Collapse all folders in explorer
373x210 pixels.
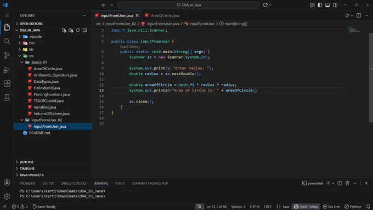[x=84, y=30]
